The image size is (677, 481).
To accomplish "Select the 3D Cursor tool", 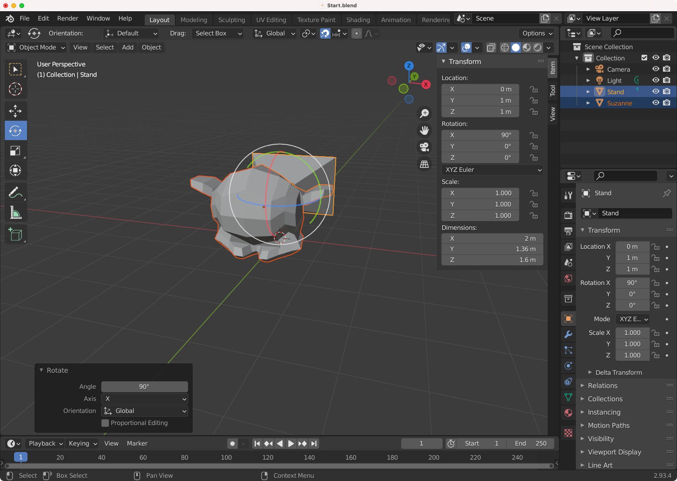I will (15, 89).
